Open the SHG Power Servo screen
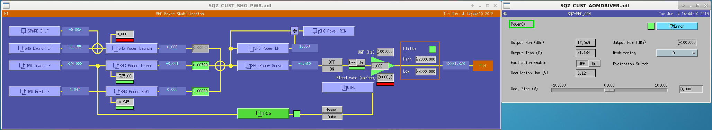 tap(263, 66)
